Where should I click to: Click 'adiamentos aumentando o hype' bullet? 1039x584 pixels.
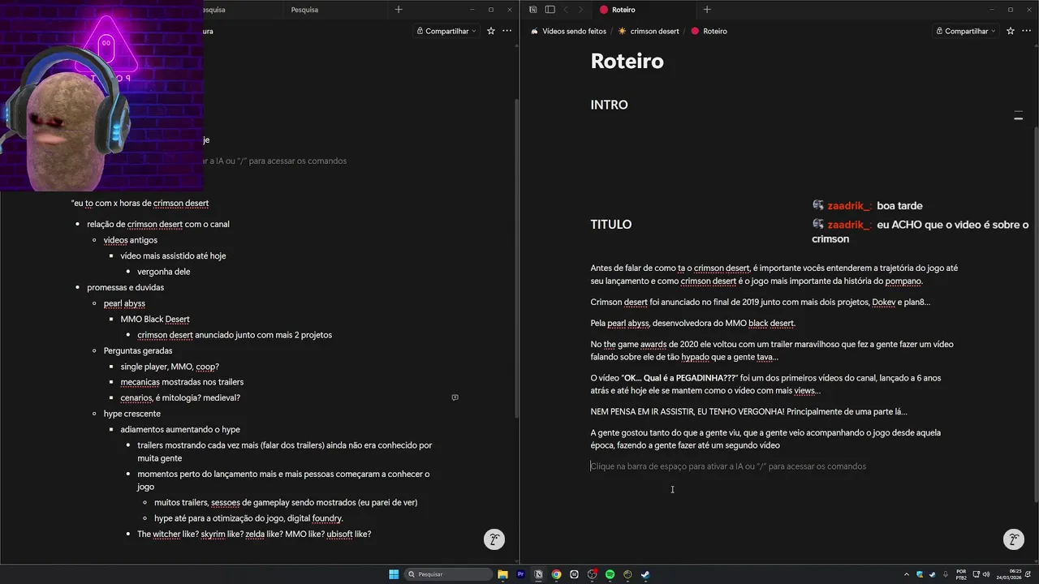pyautogui.click(x=180, y=429)
